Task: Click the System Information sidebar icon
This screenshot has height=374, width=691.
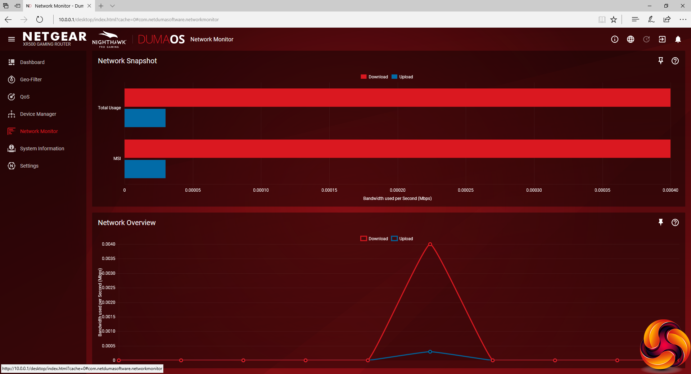Action: click(12, 149)
